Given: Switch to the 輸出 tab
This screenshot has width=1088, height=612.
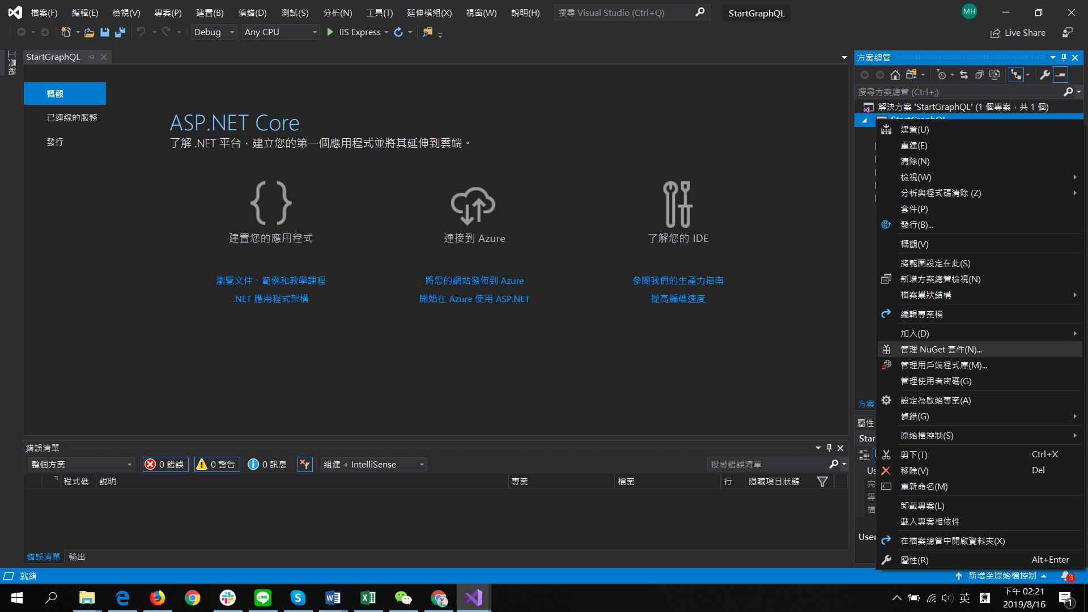Looking at the screenshot, I should [77, 557].
